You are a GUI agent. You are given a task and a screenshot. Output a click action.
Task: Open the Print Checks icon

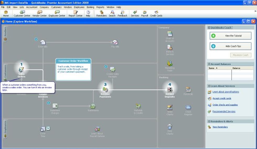point(170,127)
